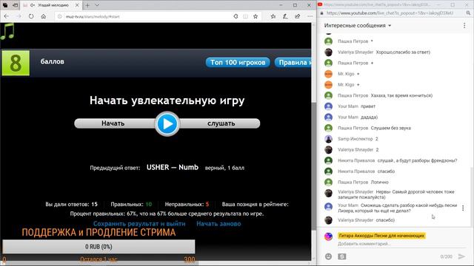Open Топ 100 игроков leaderboard
The width and height of the screenshot is (474, 266).
[x=238, y=62]
